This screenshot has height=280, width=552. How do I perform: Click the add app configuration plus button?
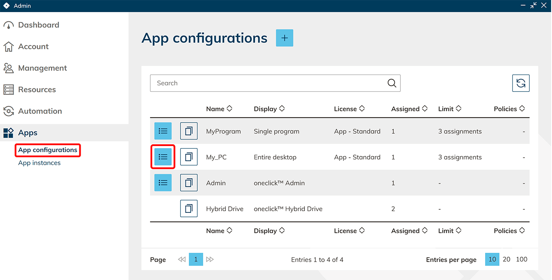(x=284, y=38)
